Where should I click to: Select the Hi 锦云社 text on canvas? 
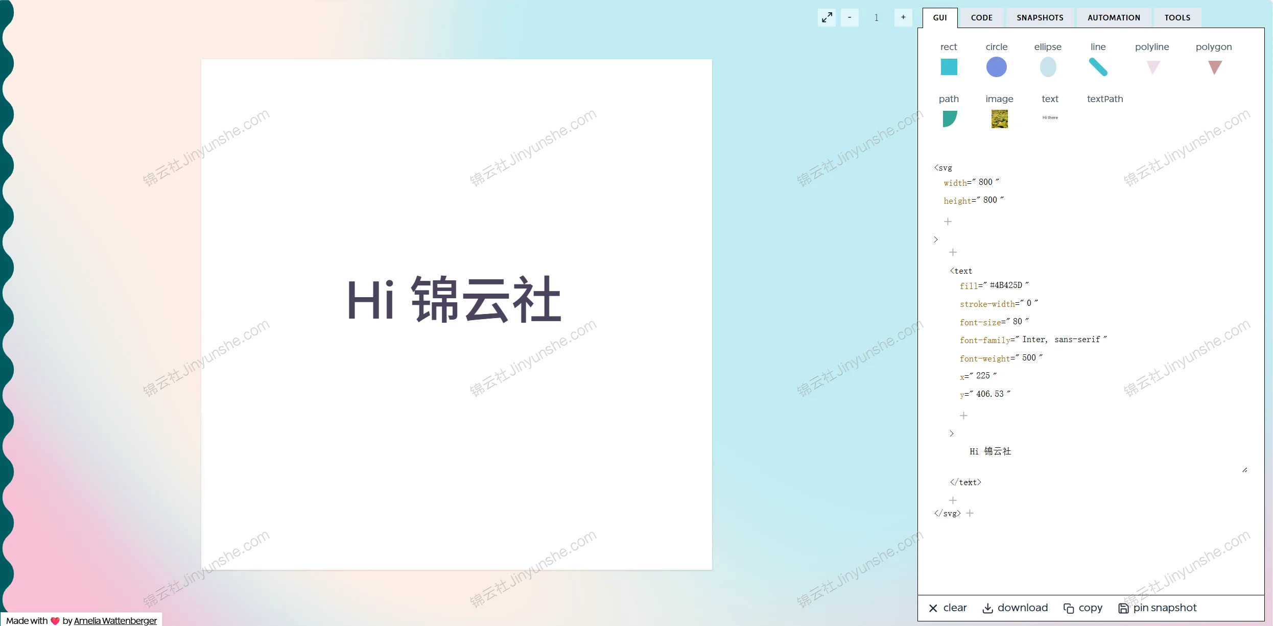click(x=454, y=299)
